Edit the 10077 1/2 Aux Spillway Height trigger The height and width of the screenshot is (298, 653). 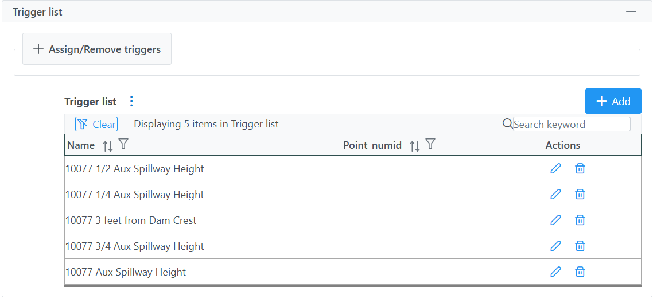[x=555, y=168]
